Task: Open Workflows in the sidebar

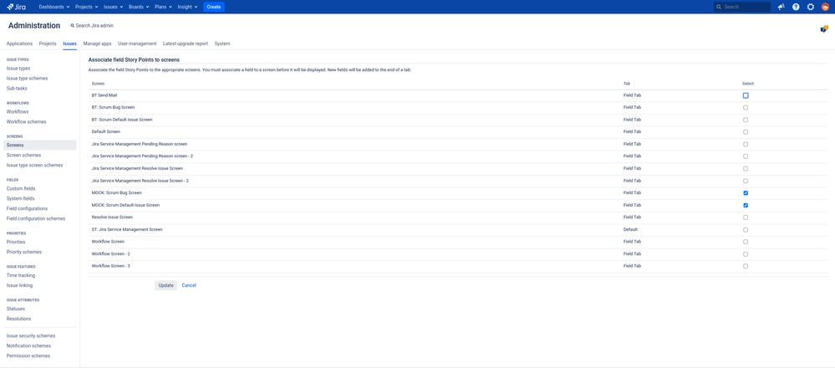Action: pyautogui.click(x=18, y=112)
